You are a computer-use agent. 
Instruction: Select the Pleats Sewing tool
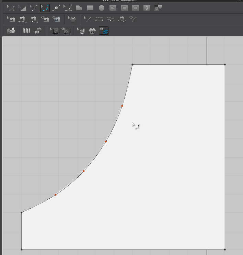pyautogui.click(x=38, y=31)
